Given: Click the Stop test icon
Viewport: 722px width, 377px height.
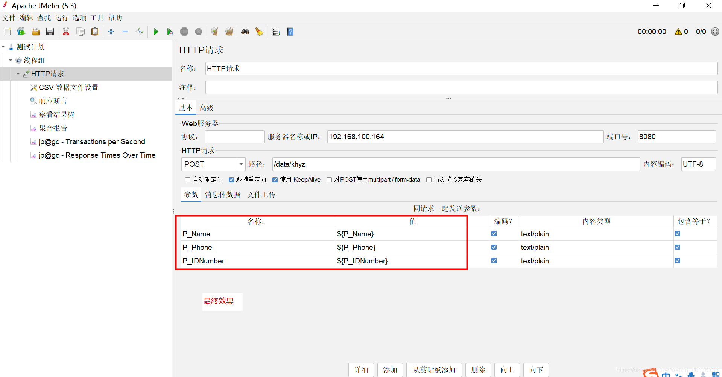Looking at the screenshot, I should pyautogui.click(x=184, y=32).
